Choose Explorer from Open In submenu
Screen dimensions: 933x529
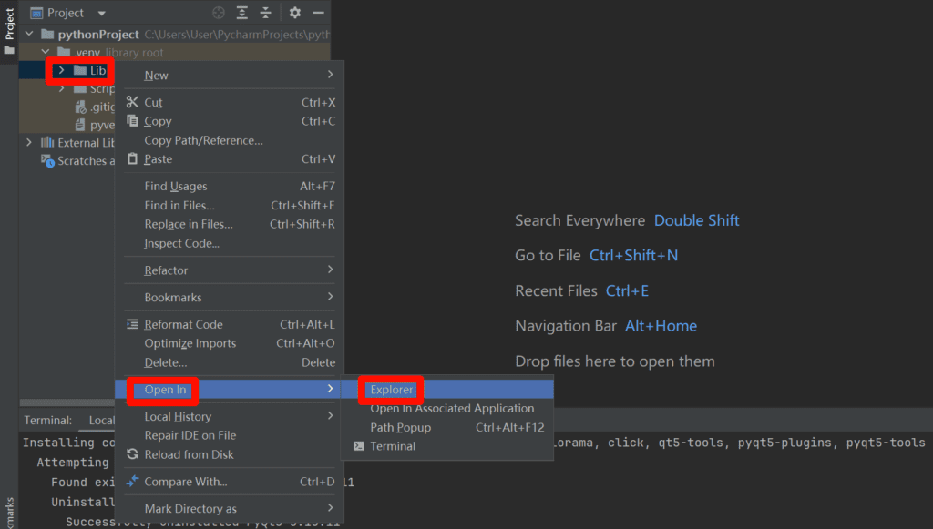pos(392,390)
